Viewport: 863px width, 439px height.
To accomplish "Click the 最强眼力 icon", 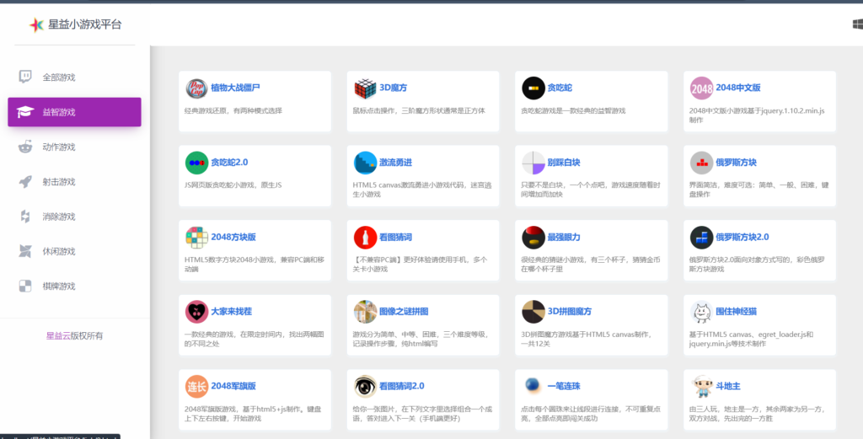I will [x=533, y=238].
